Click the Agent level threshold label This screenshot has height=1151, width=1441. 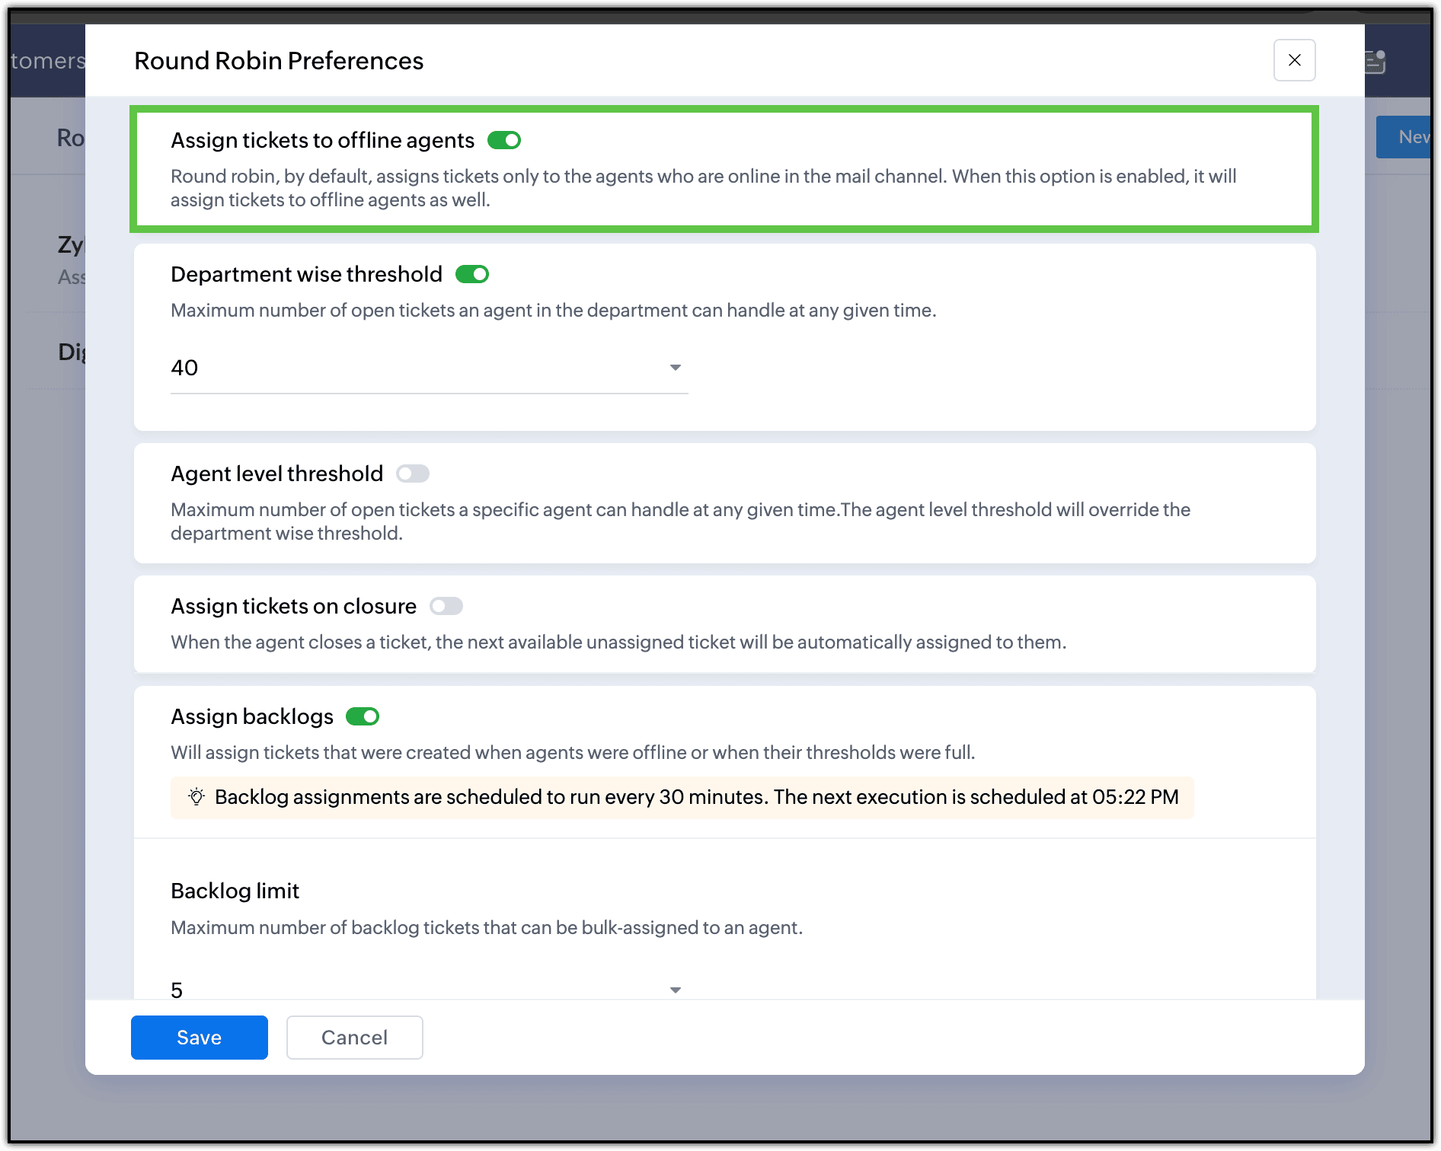276,473
